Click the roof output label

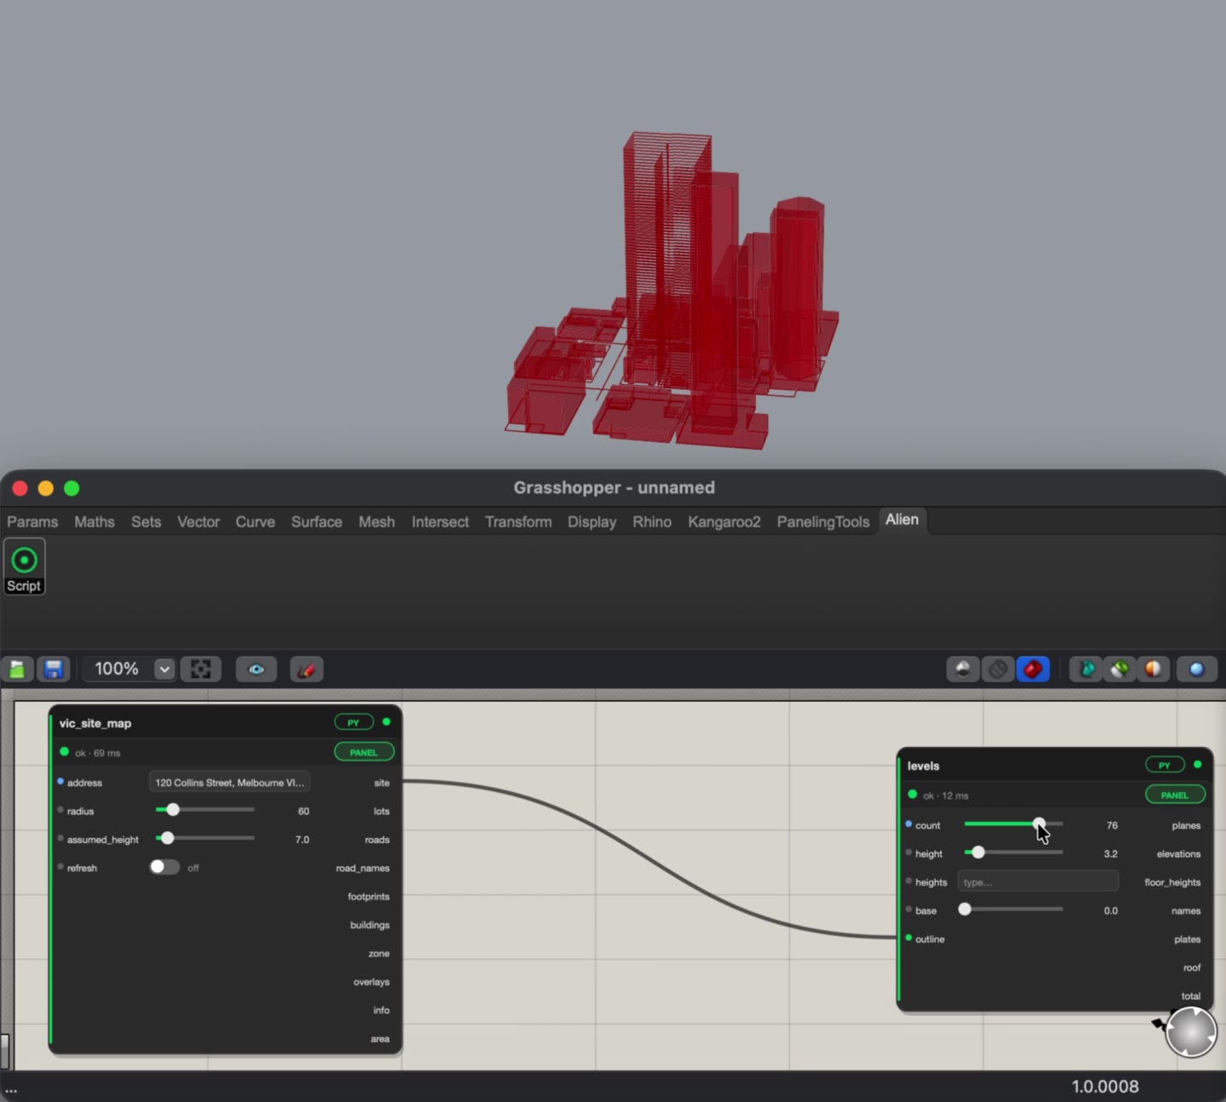[x=1192, y=967]
